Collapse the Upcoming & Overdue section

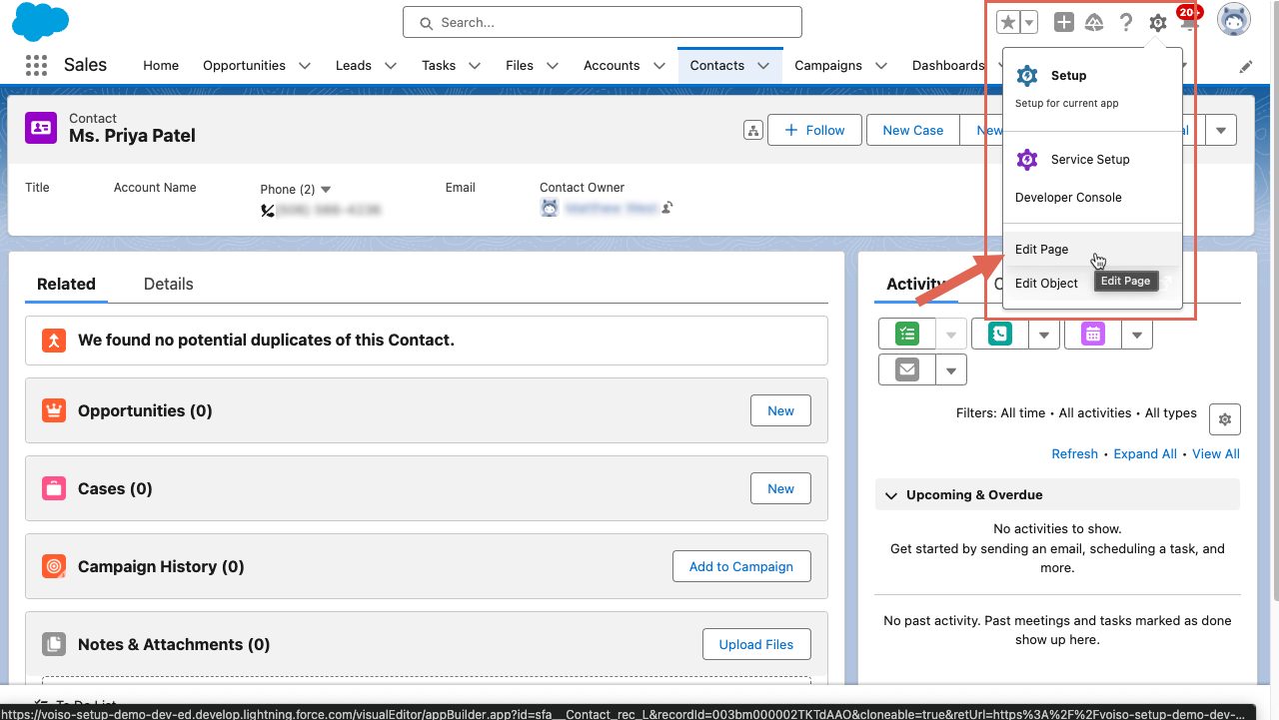coord(891,495)
